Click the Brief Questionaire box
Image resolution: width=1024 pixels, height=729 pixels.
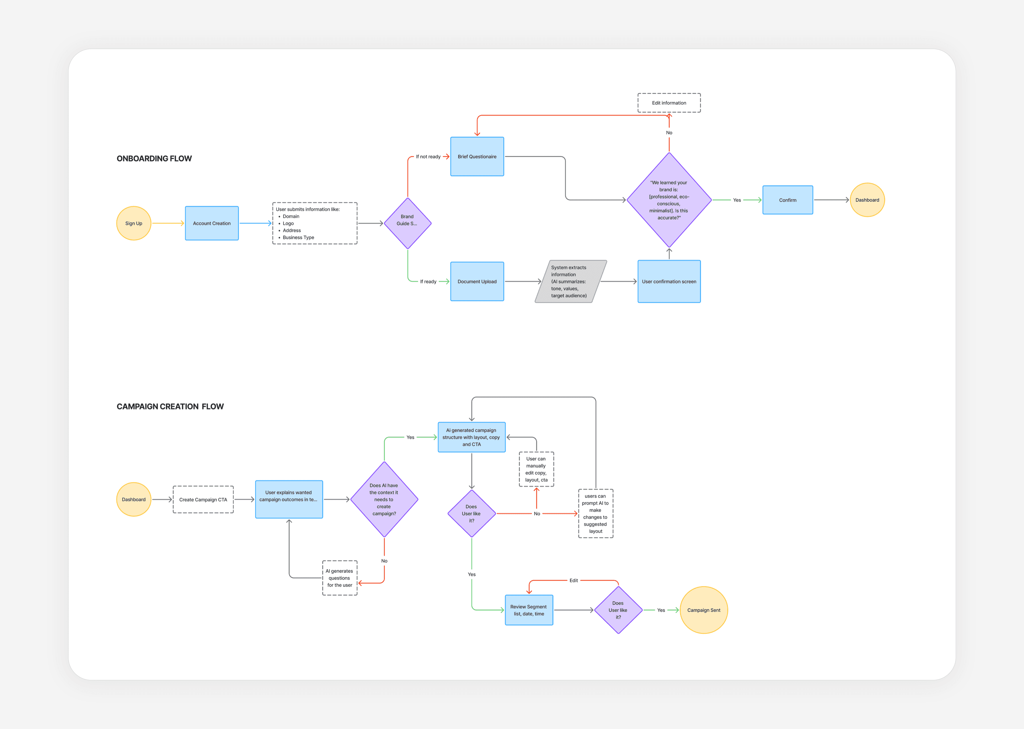477,157
